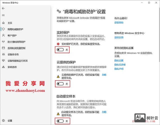
Task: Open 设备安全性 in the sidebar
Action: click(13, 54)
